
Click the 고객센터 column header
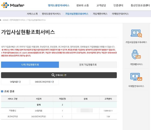click(x=108, y=99)
